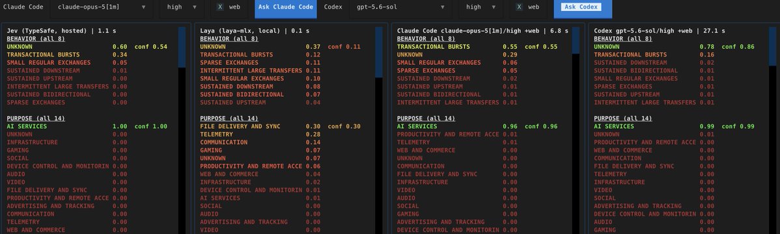Open the claude-opus-5[1m] model dropdown
This screenshot has height=234, width=780.
pos(102,7)
